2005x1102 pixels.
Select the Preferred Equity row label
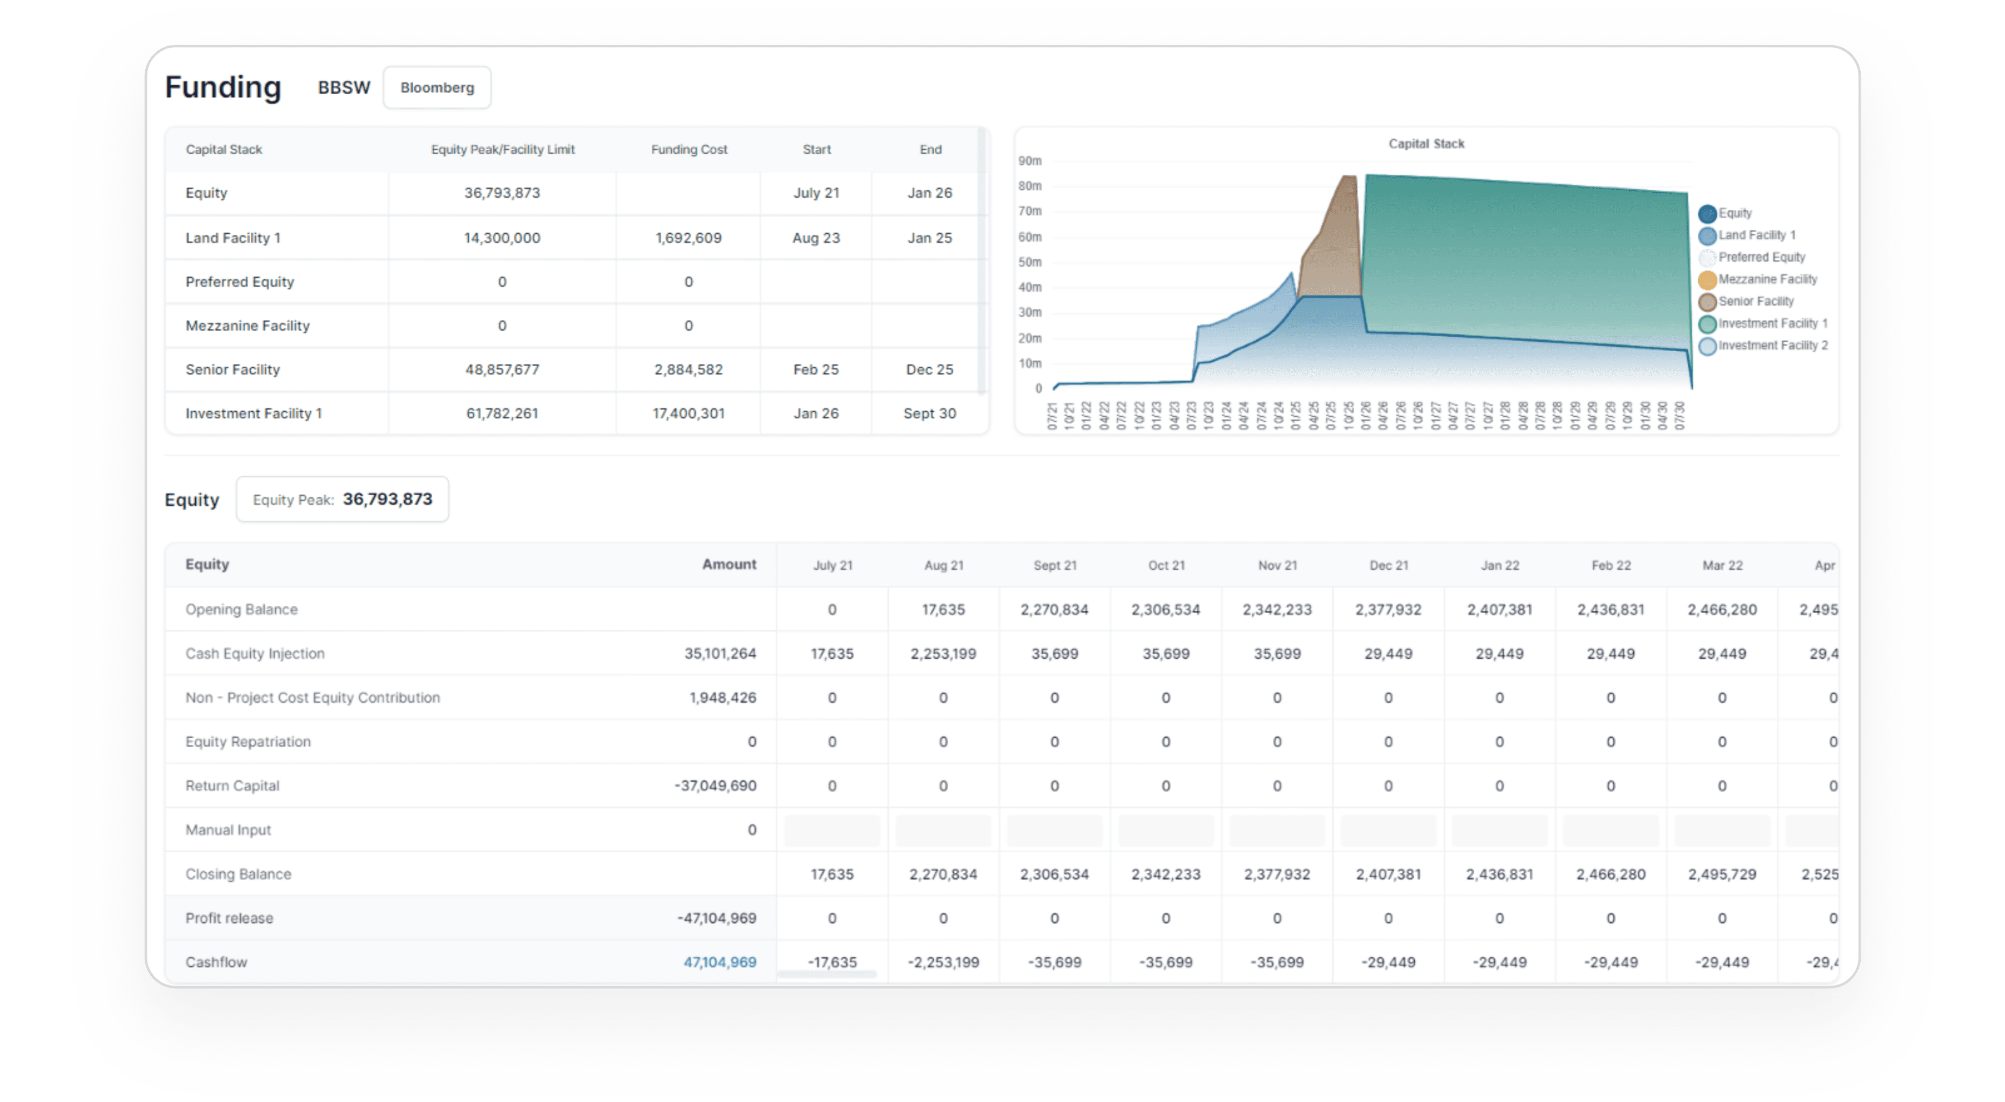pyautogui.click(x=240, y=282)
